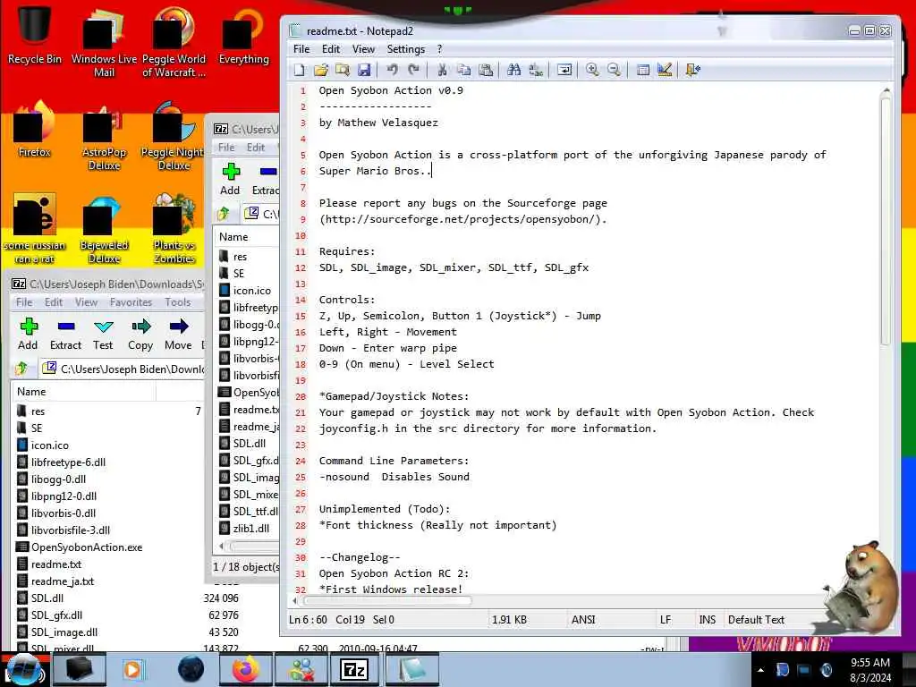Open Tools menu in 7-Zip Downloads window

[x=178, y=302]
